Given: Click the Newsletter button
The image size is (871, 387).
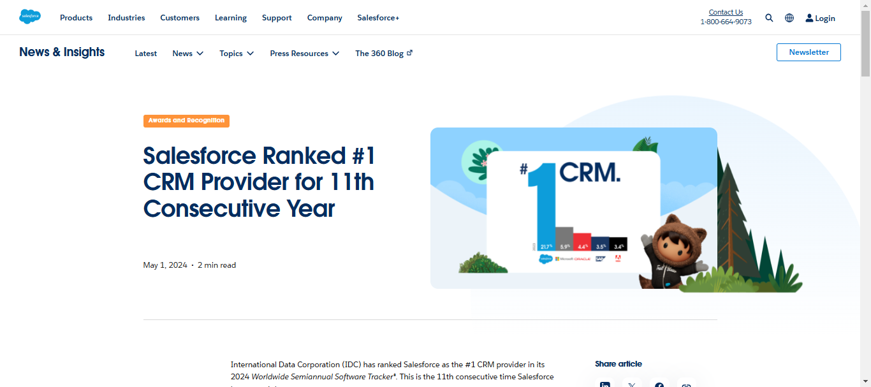Looking at the screenshot, I should (809, 52).
